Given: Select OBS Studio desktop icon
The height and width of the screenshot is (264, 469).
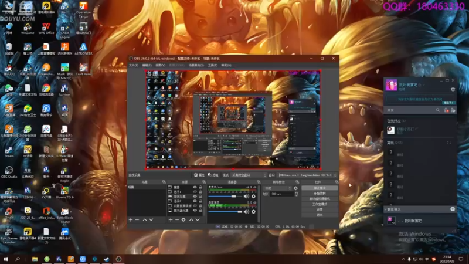Looking at the screenshot, I should tap(9, 172).
